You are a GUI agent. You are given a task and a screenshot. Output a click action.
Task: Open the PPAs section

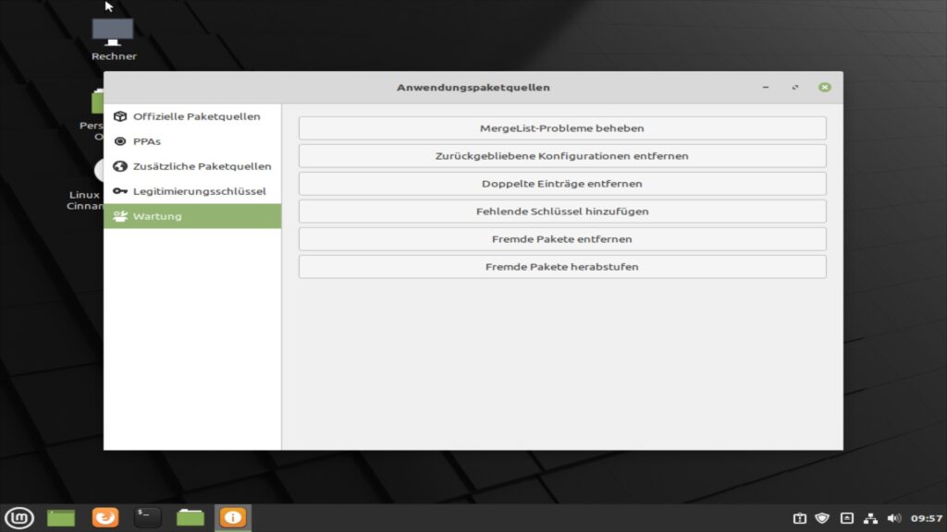192,141
